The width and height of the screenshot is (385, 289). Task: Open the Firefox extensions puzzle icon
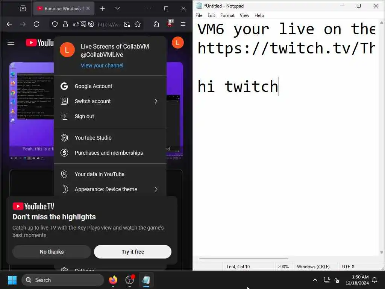(x=156, y=24)
